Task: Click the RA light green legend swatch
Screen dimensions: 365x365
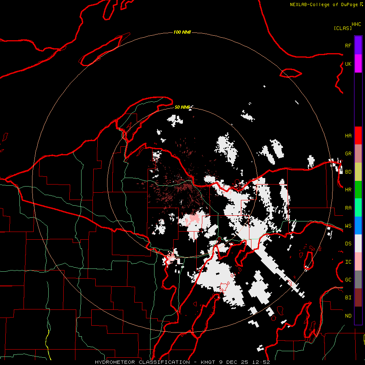Action: click(x=358, y=208)
